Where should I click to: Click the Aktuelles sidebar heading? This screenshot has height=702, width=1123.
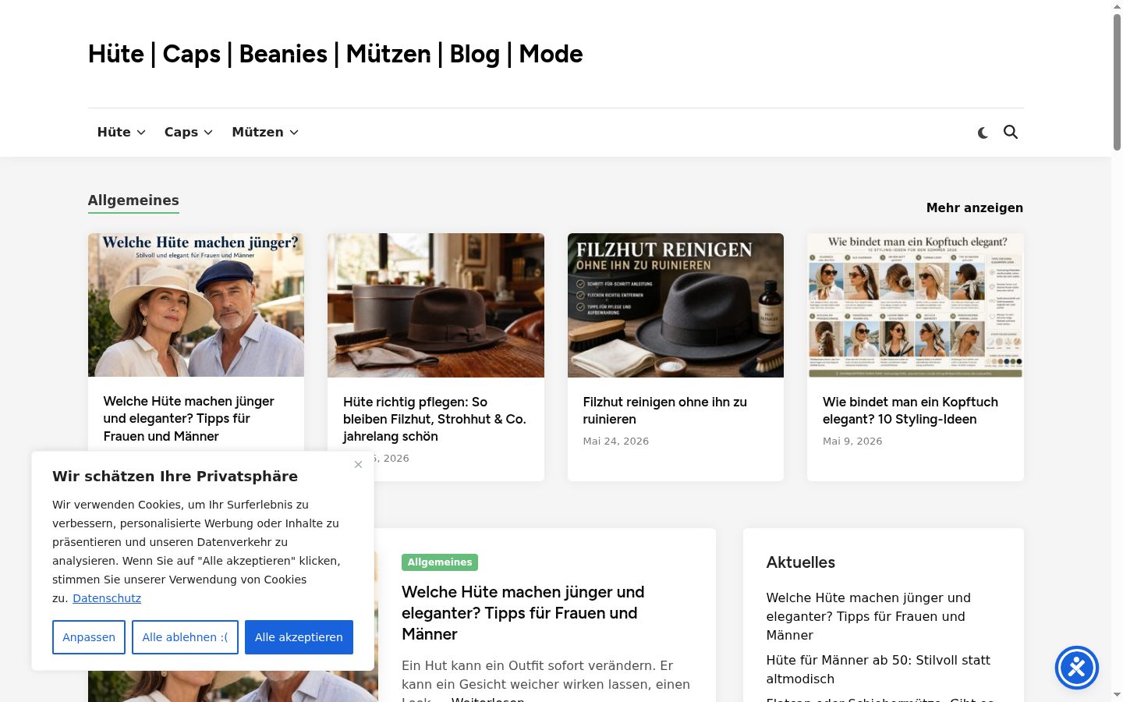801,562
